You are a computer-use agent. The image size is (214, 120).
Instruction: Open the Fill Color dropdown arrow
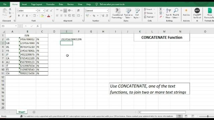[45, 16]
